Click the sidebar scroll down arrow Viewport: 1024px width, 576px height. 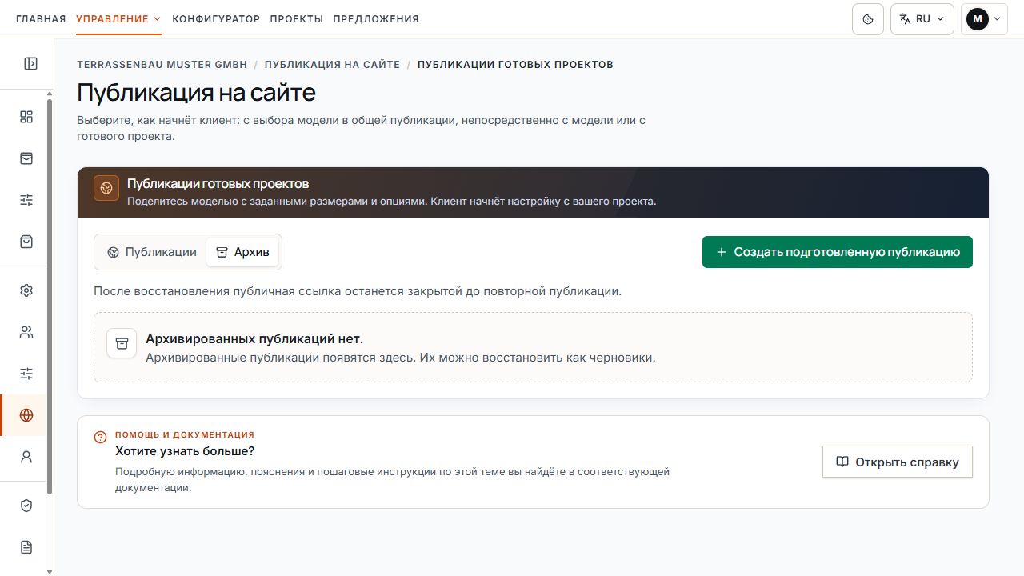pyautogui.click(x=50, y=571)
